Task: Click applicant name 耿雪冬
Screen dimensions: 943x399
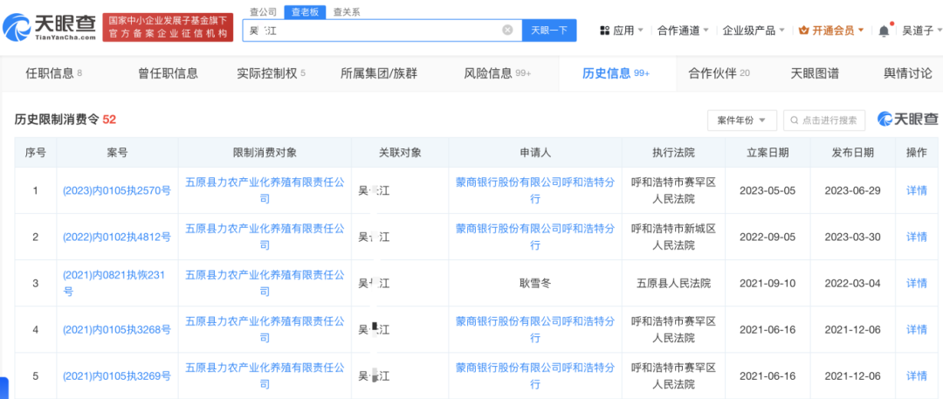Action: 535,283
